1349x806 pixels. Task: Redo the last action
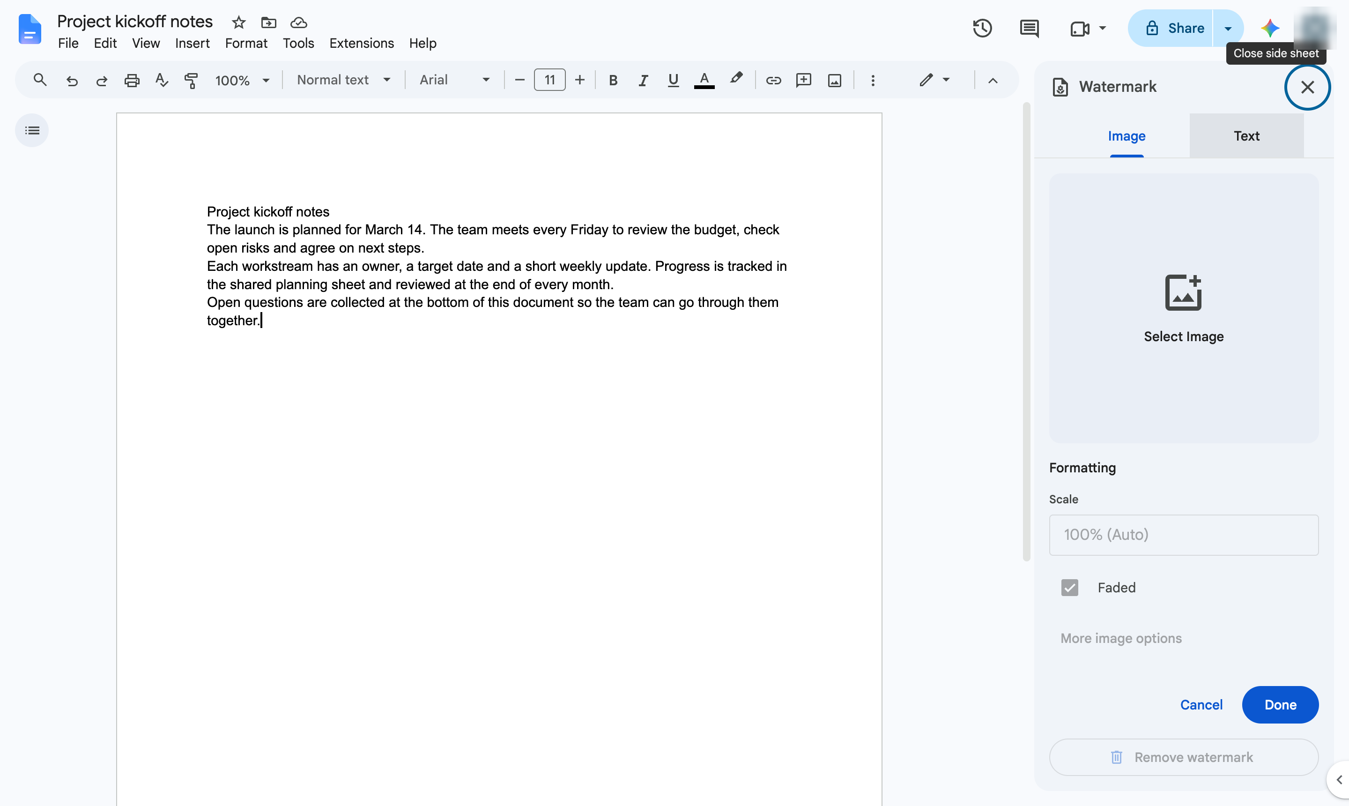[102, 81]
